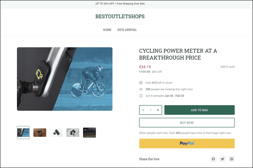This screenshot has width=253, height=168.
Task: Open the NEW ARRIVAL menu item
Action: 127,30
